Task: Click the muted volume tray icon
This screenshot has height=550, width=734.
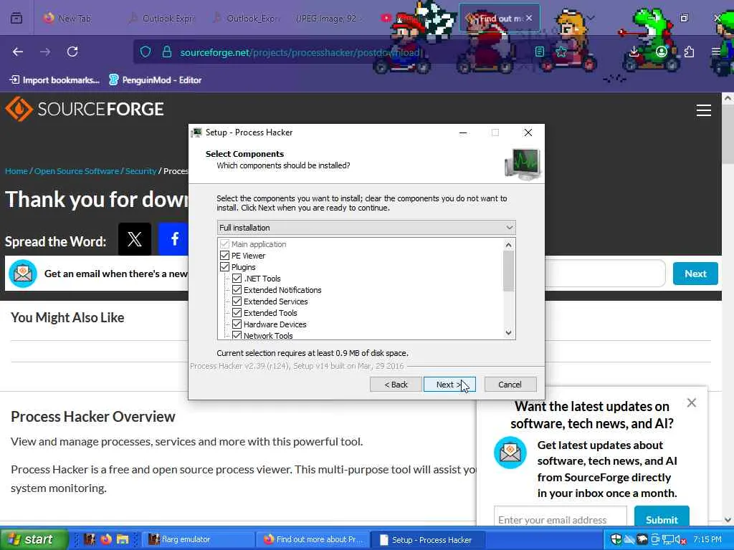Action: click(680, 540)
